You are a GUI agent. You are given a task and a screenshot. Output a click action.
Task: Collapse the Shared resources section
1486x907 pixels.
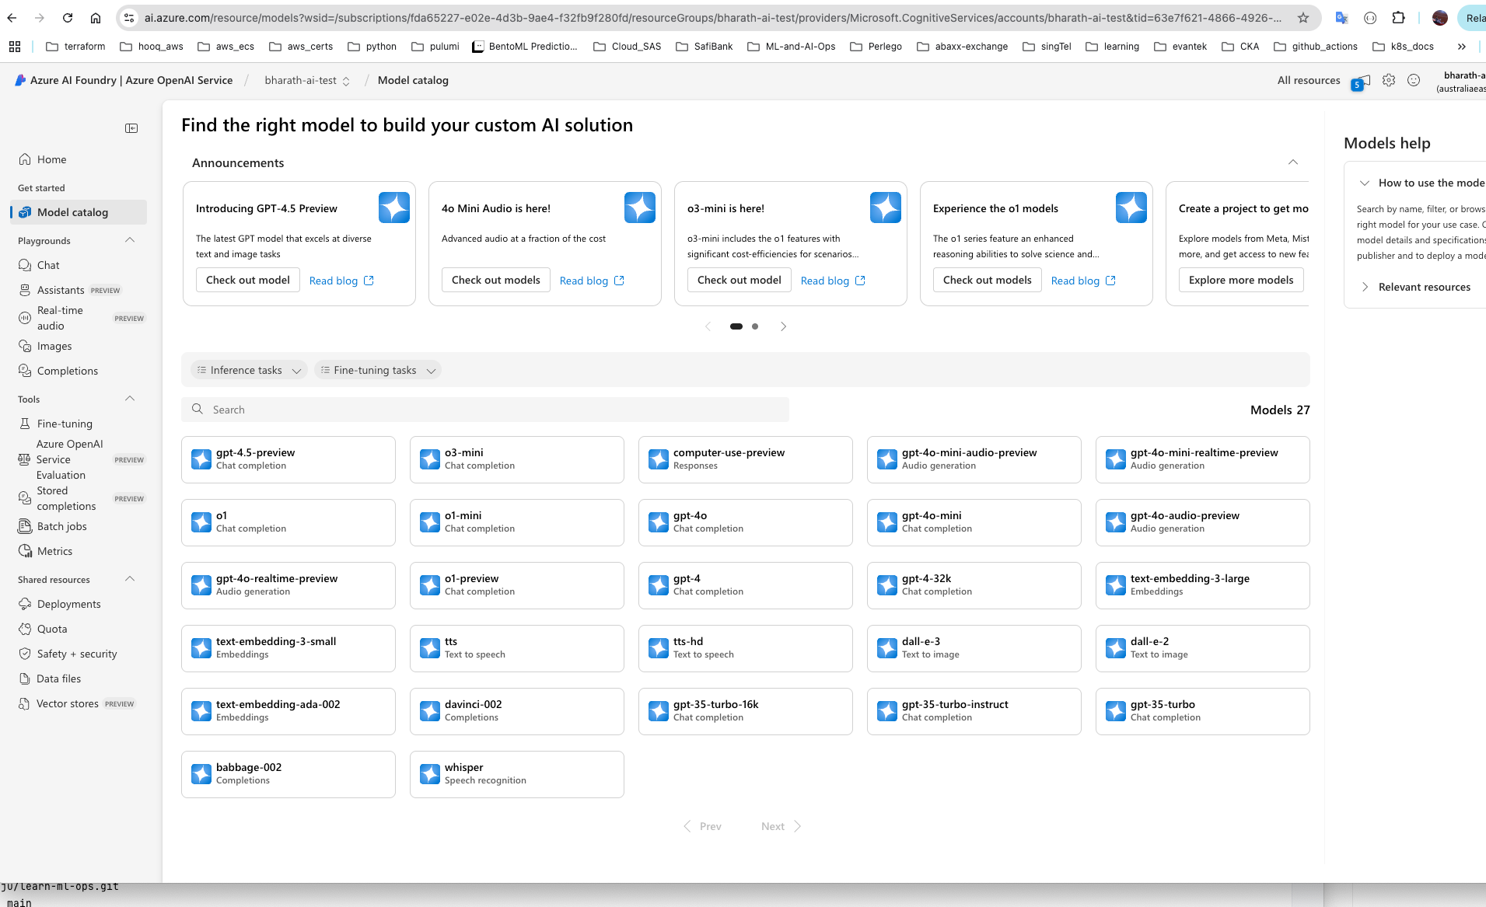pyautogui.click(x=130, y=579)
